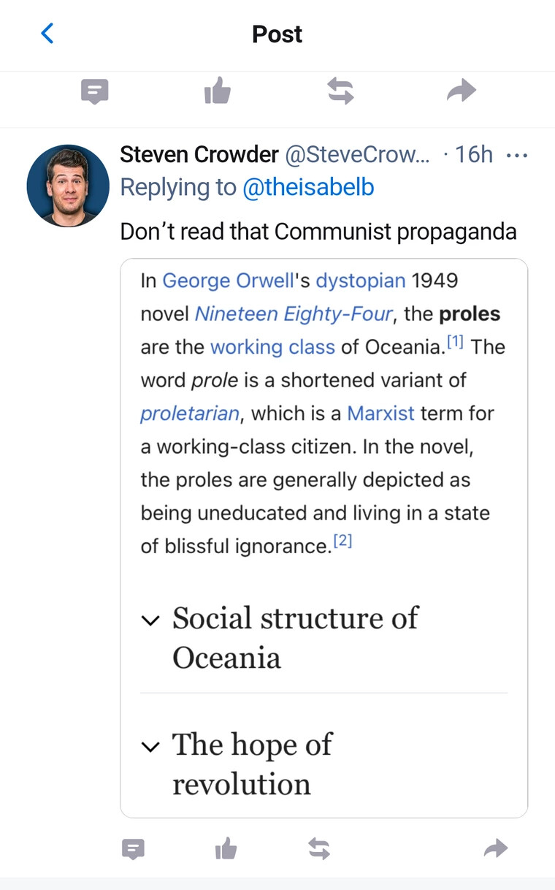Follow the Nineteen Eighty-Four link

pos(294,314)
